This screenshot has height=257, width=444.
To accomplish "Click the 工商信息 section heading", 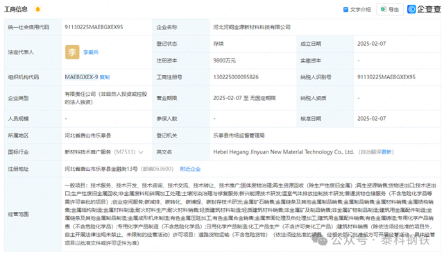I will point(16,9).
